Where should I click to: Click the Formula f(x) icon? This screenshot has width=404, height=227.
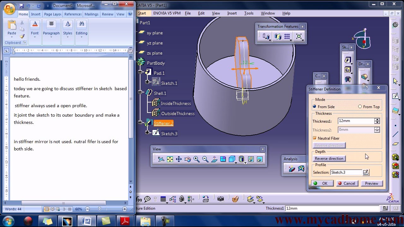tap(139, 199)
